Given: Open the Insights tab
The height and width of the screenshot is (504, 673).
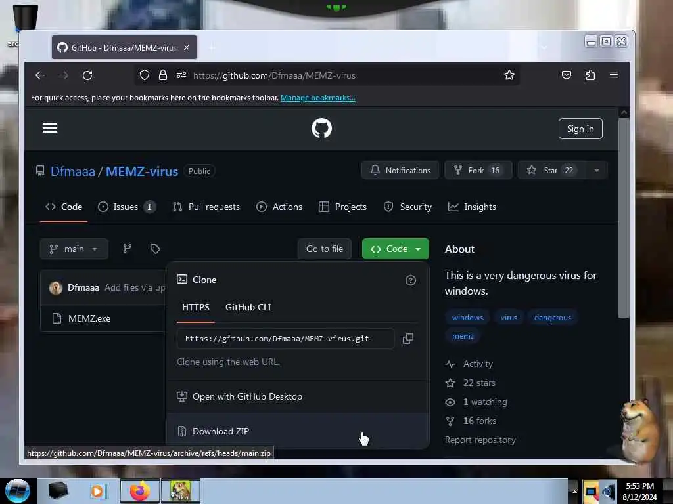Looking at the screenshot, I should 472,207.
